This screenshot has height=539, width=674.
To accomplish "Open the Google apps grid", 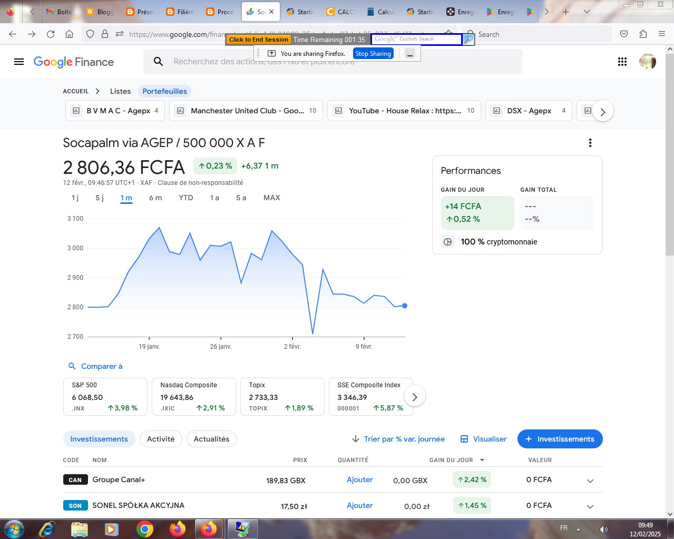I will (622, 62).
